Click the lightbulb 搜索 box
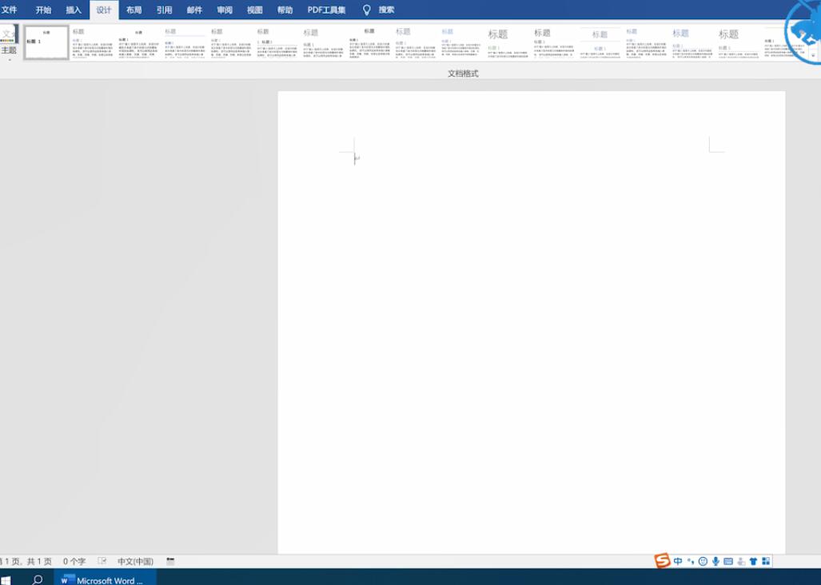 (x=379, y=10)
